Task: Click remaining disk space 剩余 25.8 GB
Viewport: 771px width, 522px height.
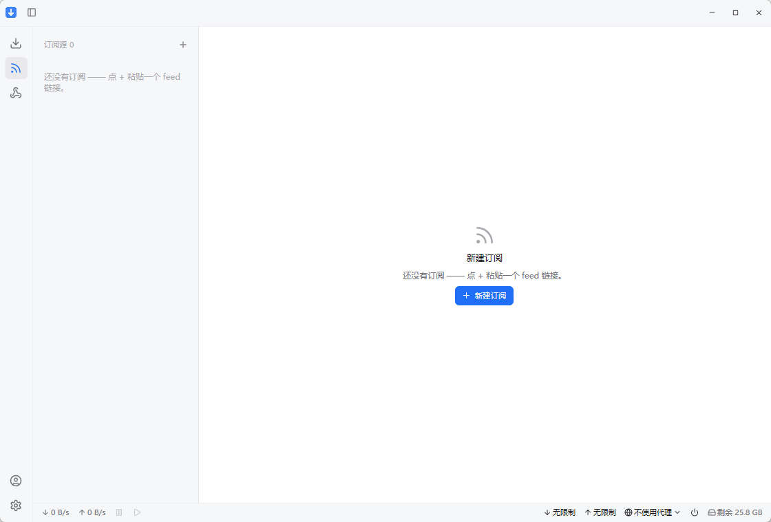Action: click(x=735, y=512)
